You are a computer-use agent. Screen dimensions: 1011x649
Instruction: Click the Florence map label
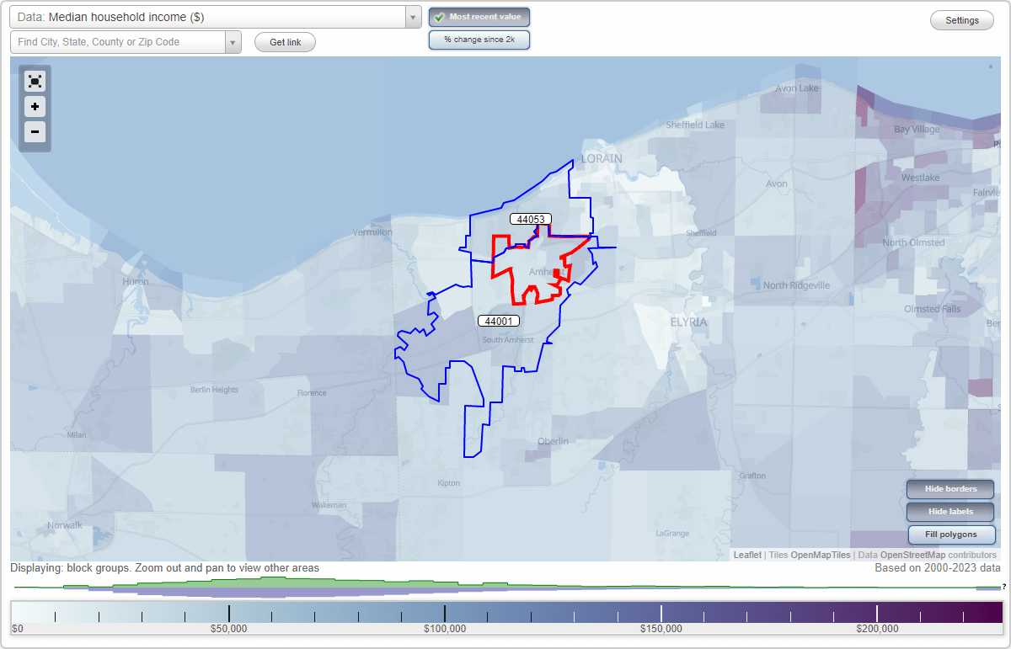coord(312,393)
